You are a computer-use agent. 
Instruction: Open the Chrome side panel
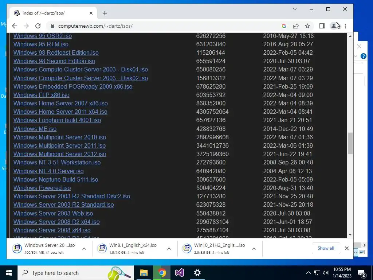[x=322, y=26]
